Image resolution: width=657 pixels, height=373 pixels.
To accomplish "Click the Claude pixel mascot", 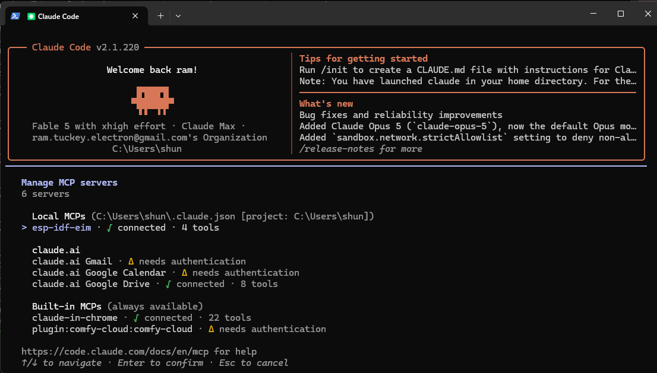I will pyautogui.click(x=153, y=100).
